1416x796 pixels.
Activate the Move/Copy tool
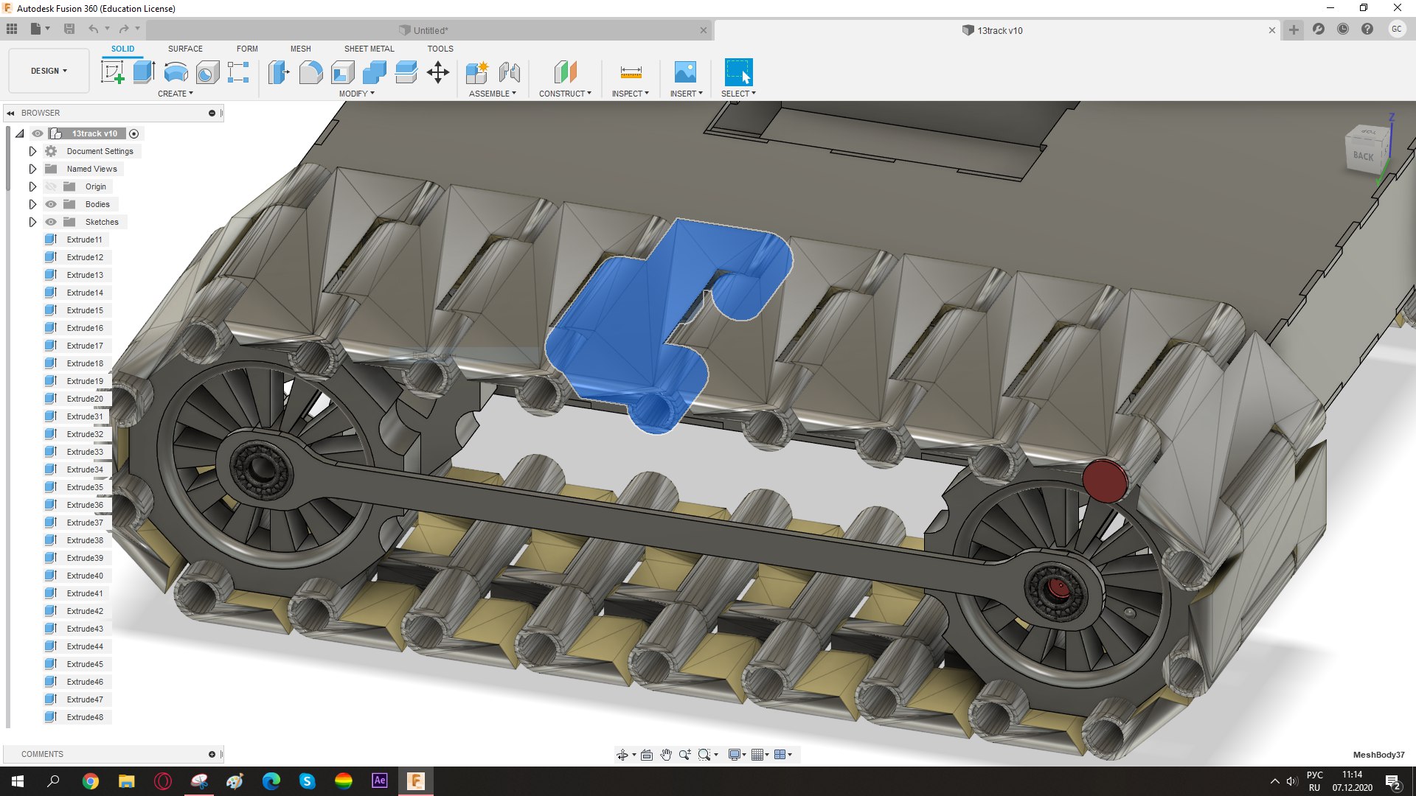coord(438,72)
